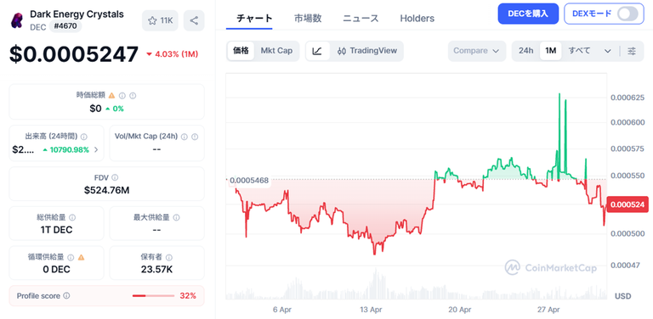This screenshot has height=319, width=653.
Task: Click the 6 Apr date on chart axis
Action: [282, 310]
